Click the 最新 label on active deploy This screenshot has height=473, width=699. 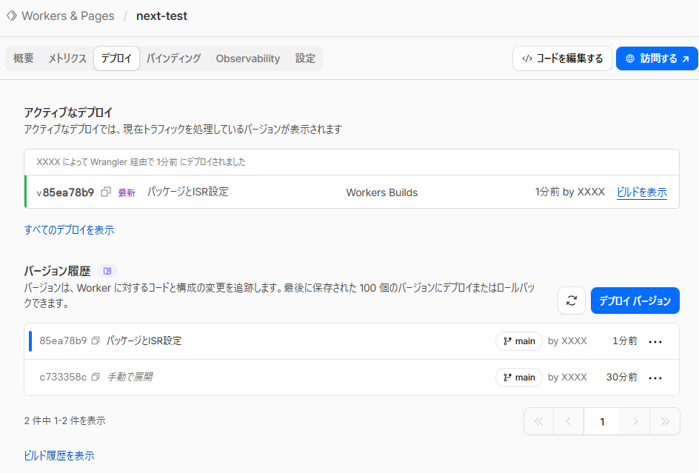(127, 192)
